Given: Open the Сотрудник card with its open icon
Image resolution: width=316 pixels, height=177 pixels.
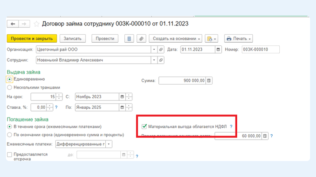Looking at the screenshot, I should pyautogui.click(x=161, y=60).
